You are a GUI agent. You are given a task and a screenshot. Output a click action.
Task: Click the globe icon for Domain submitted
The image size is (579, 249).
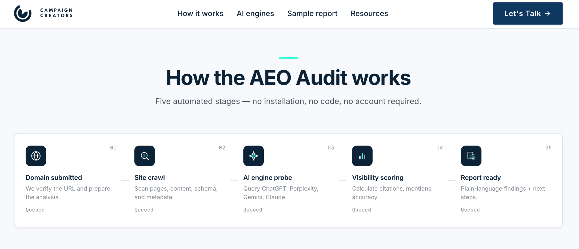coord(36,156)
